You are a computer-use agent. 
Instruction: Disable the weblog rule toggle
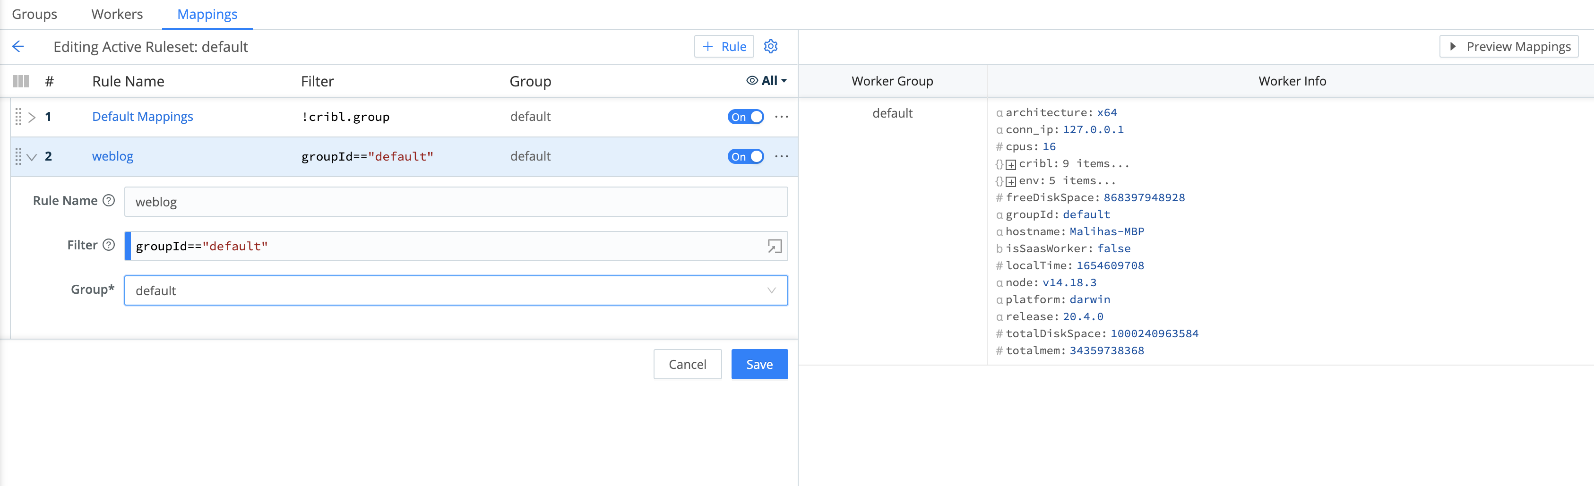click(x=746, y=156)
